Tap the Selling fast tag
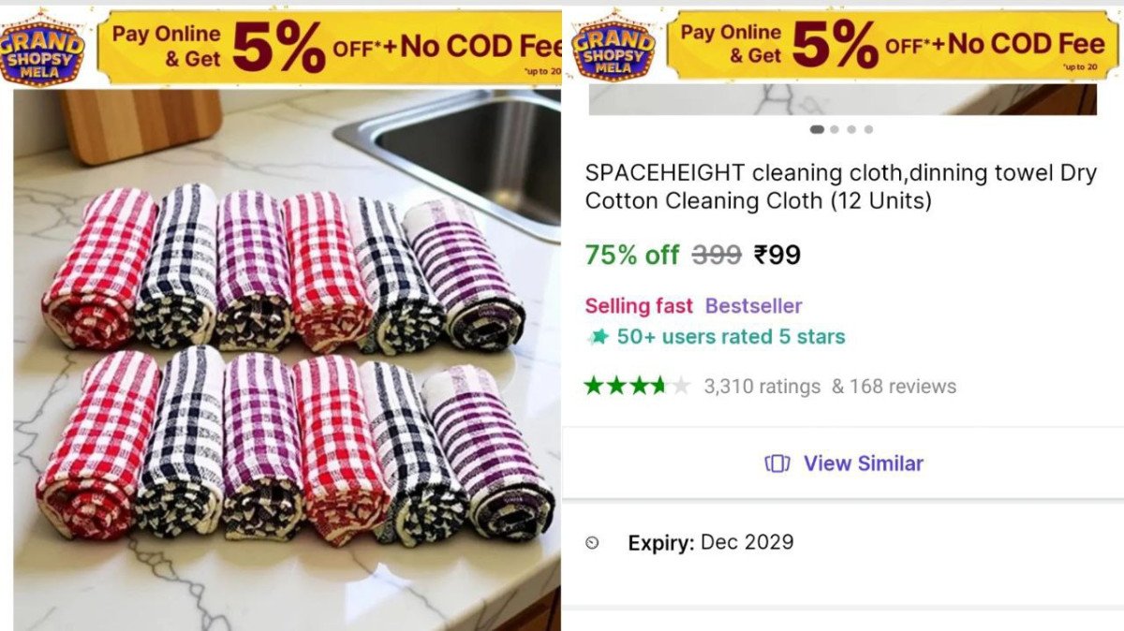The height and width of the screenshot is (631, 1124). (639, 306)
